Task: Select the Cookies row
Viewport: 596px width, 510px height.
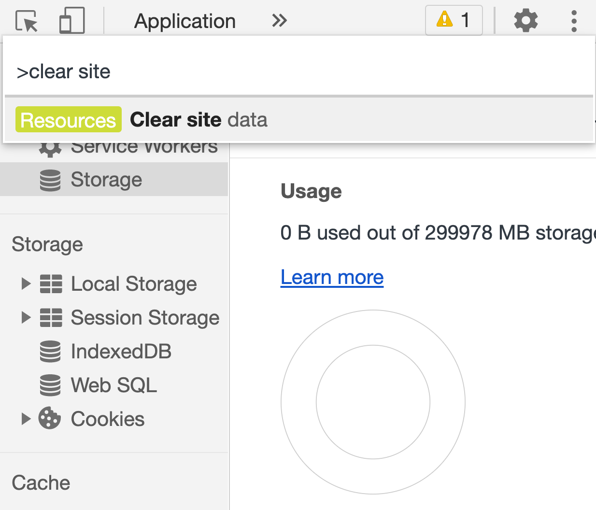Action: (x=114, y=419)
